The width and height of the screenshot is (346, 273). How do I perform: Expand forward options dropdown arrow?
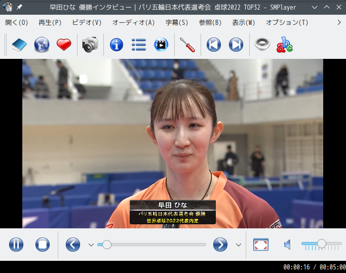tap(238, 245)
